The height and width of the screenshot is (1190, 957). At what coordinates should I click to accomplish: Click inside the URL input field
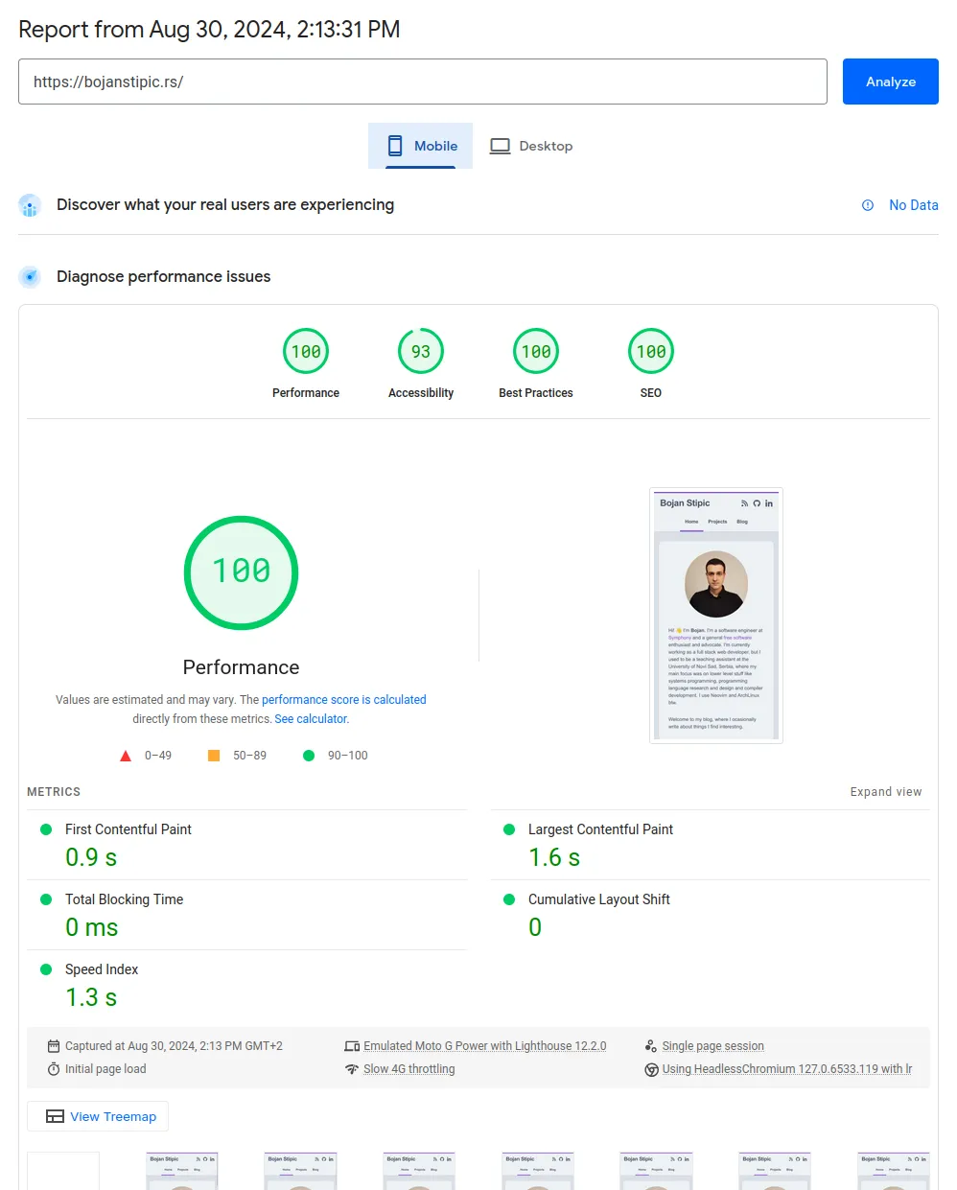(422, 82)
